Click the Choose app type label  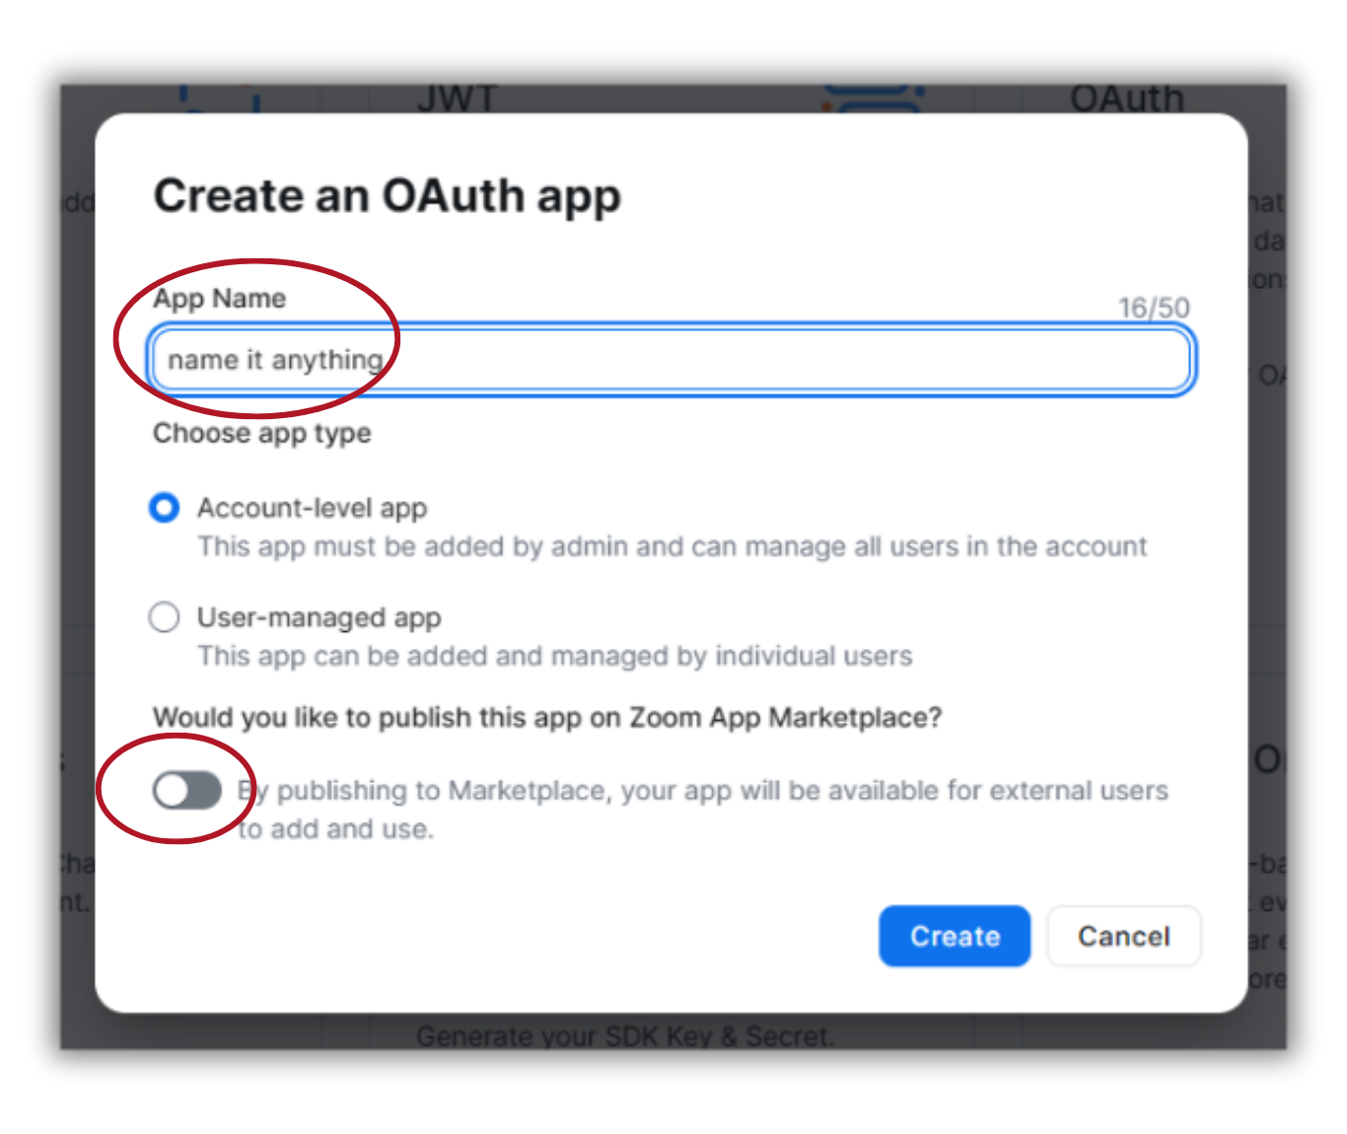pyautogui.click(x=262, y=433)
